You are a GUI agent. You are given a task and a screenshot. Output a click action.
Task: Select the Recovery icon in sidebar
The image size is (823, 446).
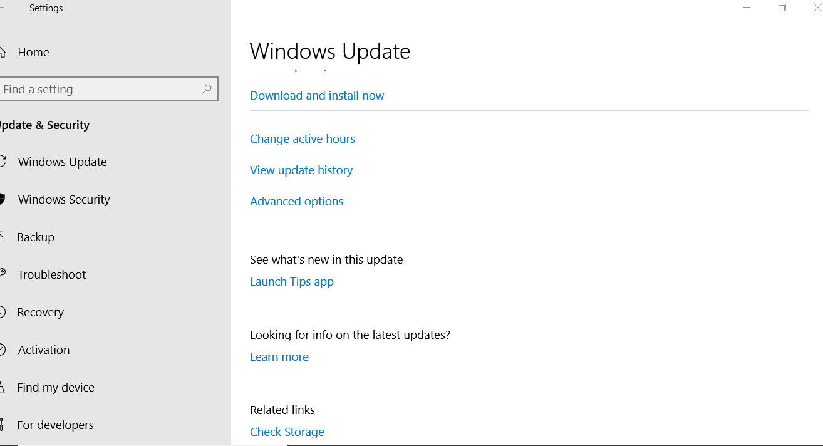[3, 311]
